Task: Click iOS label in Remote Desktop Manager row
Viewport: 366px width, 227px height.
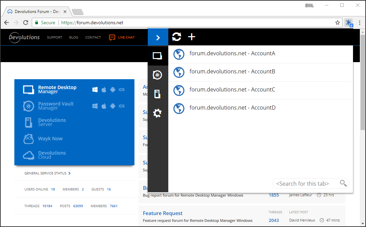Action: point(121,90)
